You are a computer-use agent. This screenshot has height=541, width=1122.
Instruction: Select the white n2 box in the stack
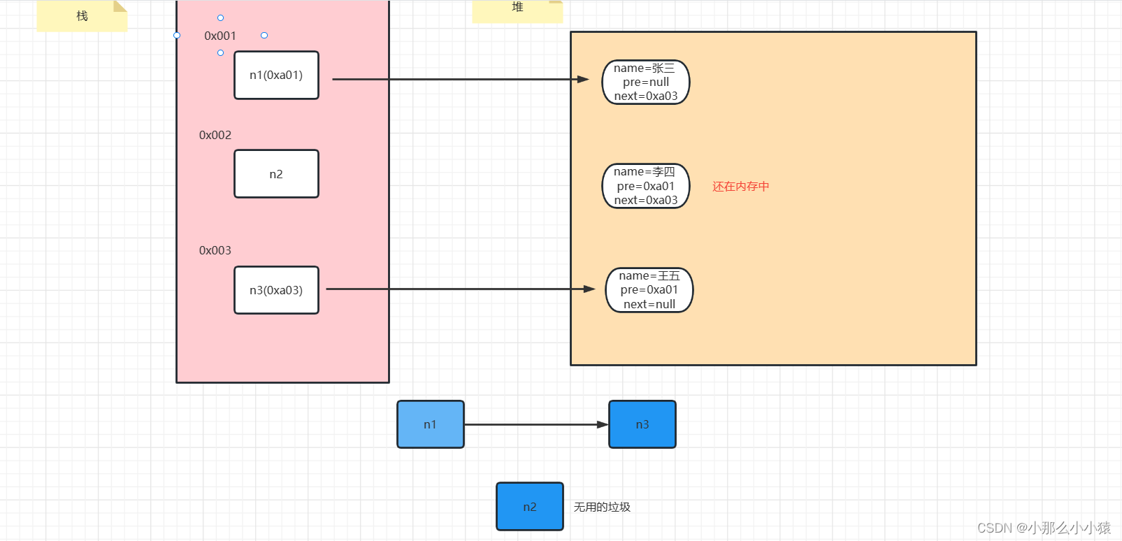coord(276,174)
